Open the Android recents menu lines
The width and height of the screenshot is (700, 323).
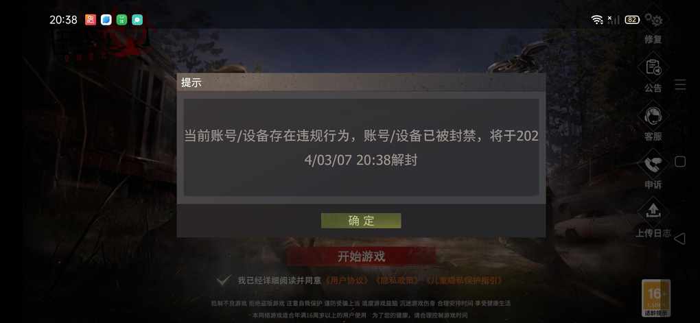click(680, 84)
